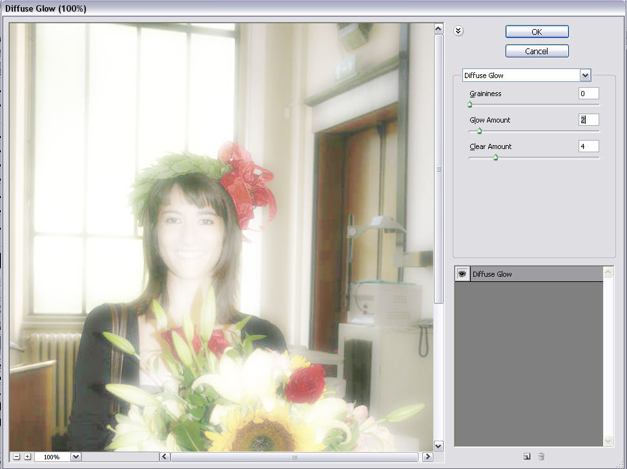Click the filter preview image
Viewport: 627px width, 469px height.
coord(221,237)
